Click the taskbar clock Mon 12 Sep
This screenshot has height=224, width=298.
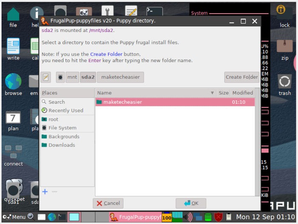tap(265, 217)
